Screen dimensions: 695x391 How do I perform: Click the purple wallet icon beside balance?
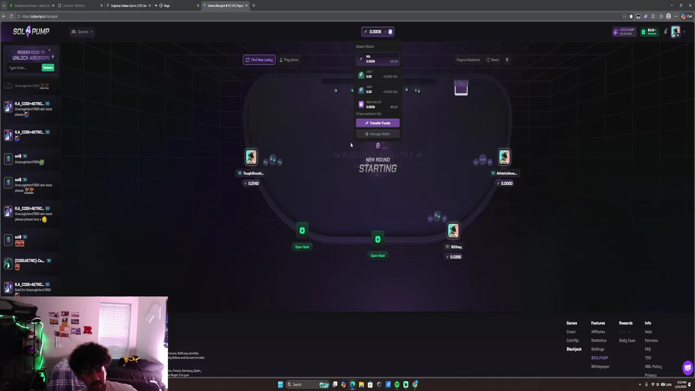point(390,31)
